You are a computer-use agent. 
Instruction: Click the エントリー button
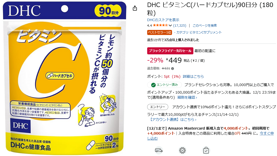157,107
